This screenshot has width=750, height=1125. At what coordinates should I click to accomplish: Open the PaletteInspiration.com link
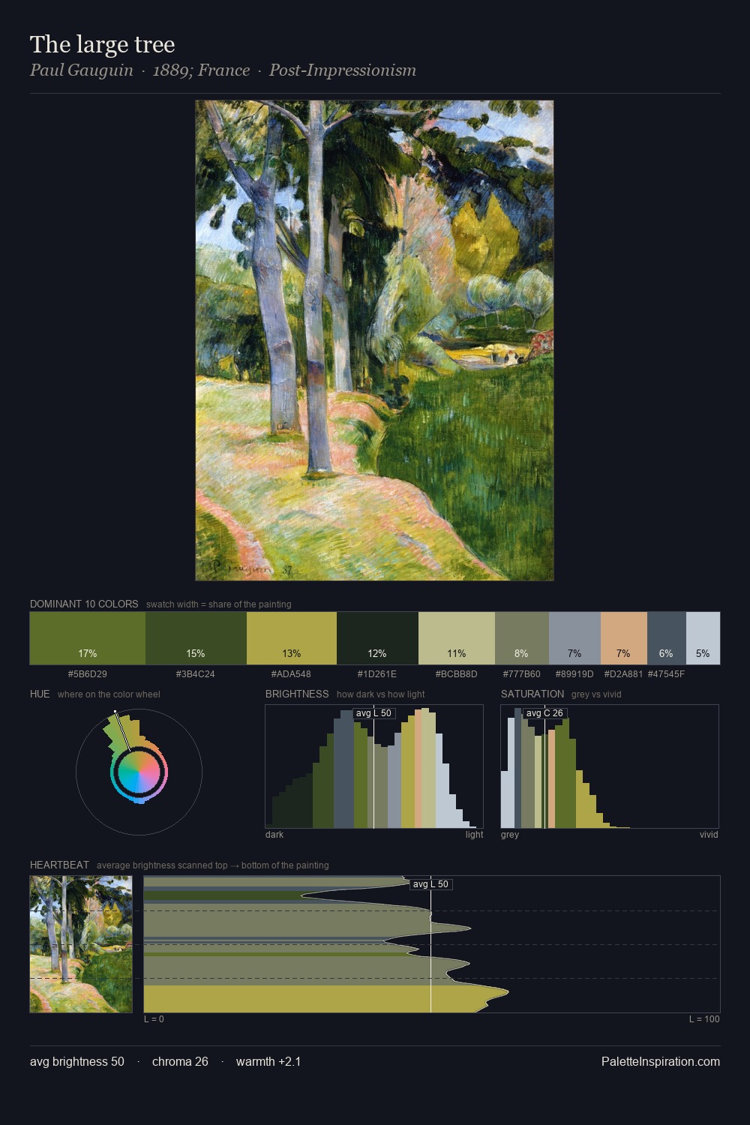661,1062
